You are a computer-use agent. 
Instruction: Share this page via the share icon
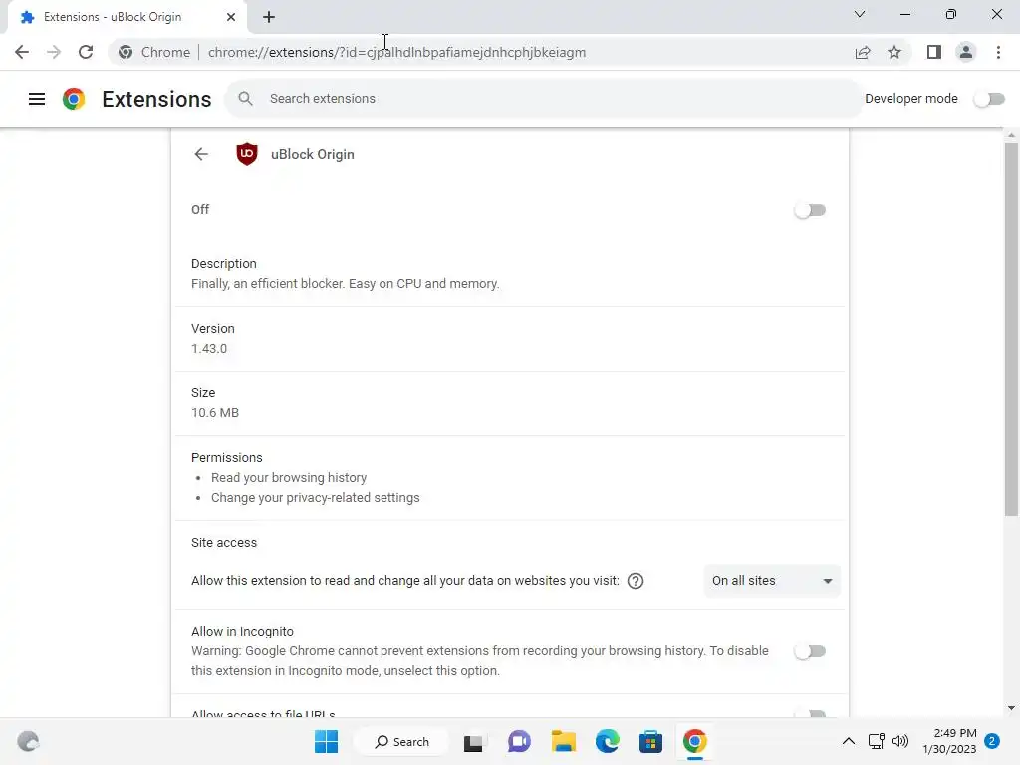(x=863, y=52)
